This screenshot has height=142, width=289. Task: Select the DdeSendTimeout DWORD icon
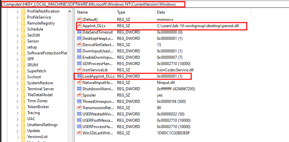pos(79,32)
